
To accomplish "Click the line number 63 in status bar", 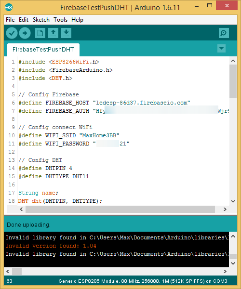I will tap(10, 281).
